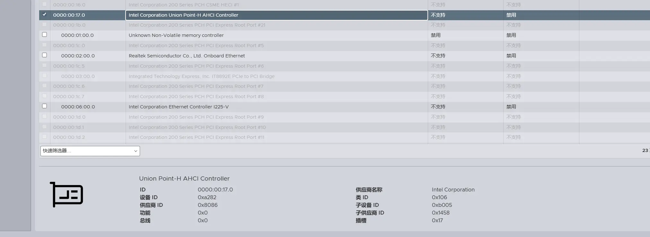Click the 0000:00:17.0 address in the selected row

(x=69, y=15)
